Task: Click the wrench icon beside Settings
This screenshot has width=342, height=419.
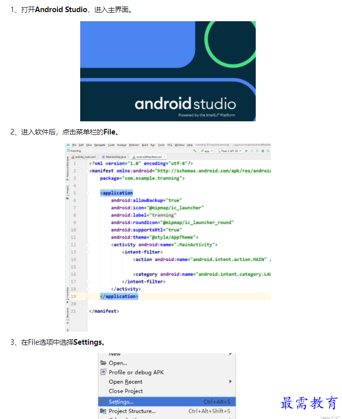Action: pyautogui.click(x=103, y=401)
